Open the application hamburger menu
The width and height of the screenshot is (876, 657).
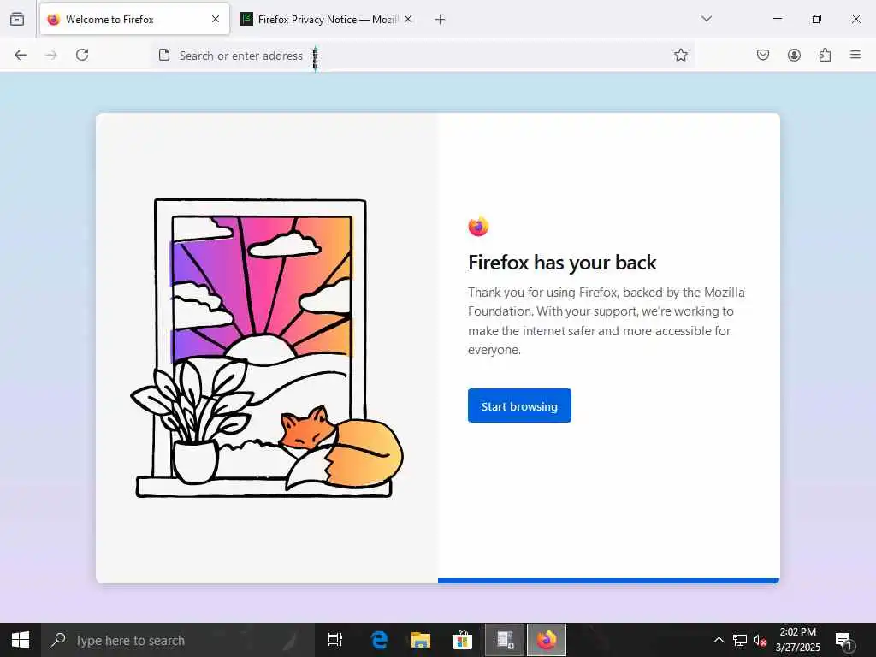pyautogui.click(x=855, y=55)
